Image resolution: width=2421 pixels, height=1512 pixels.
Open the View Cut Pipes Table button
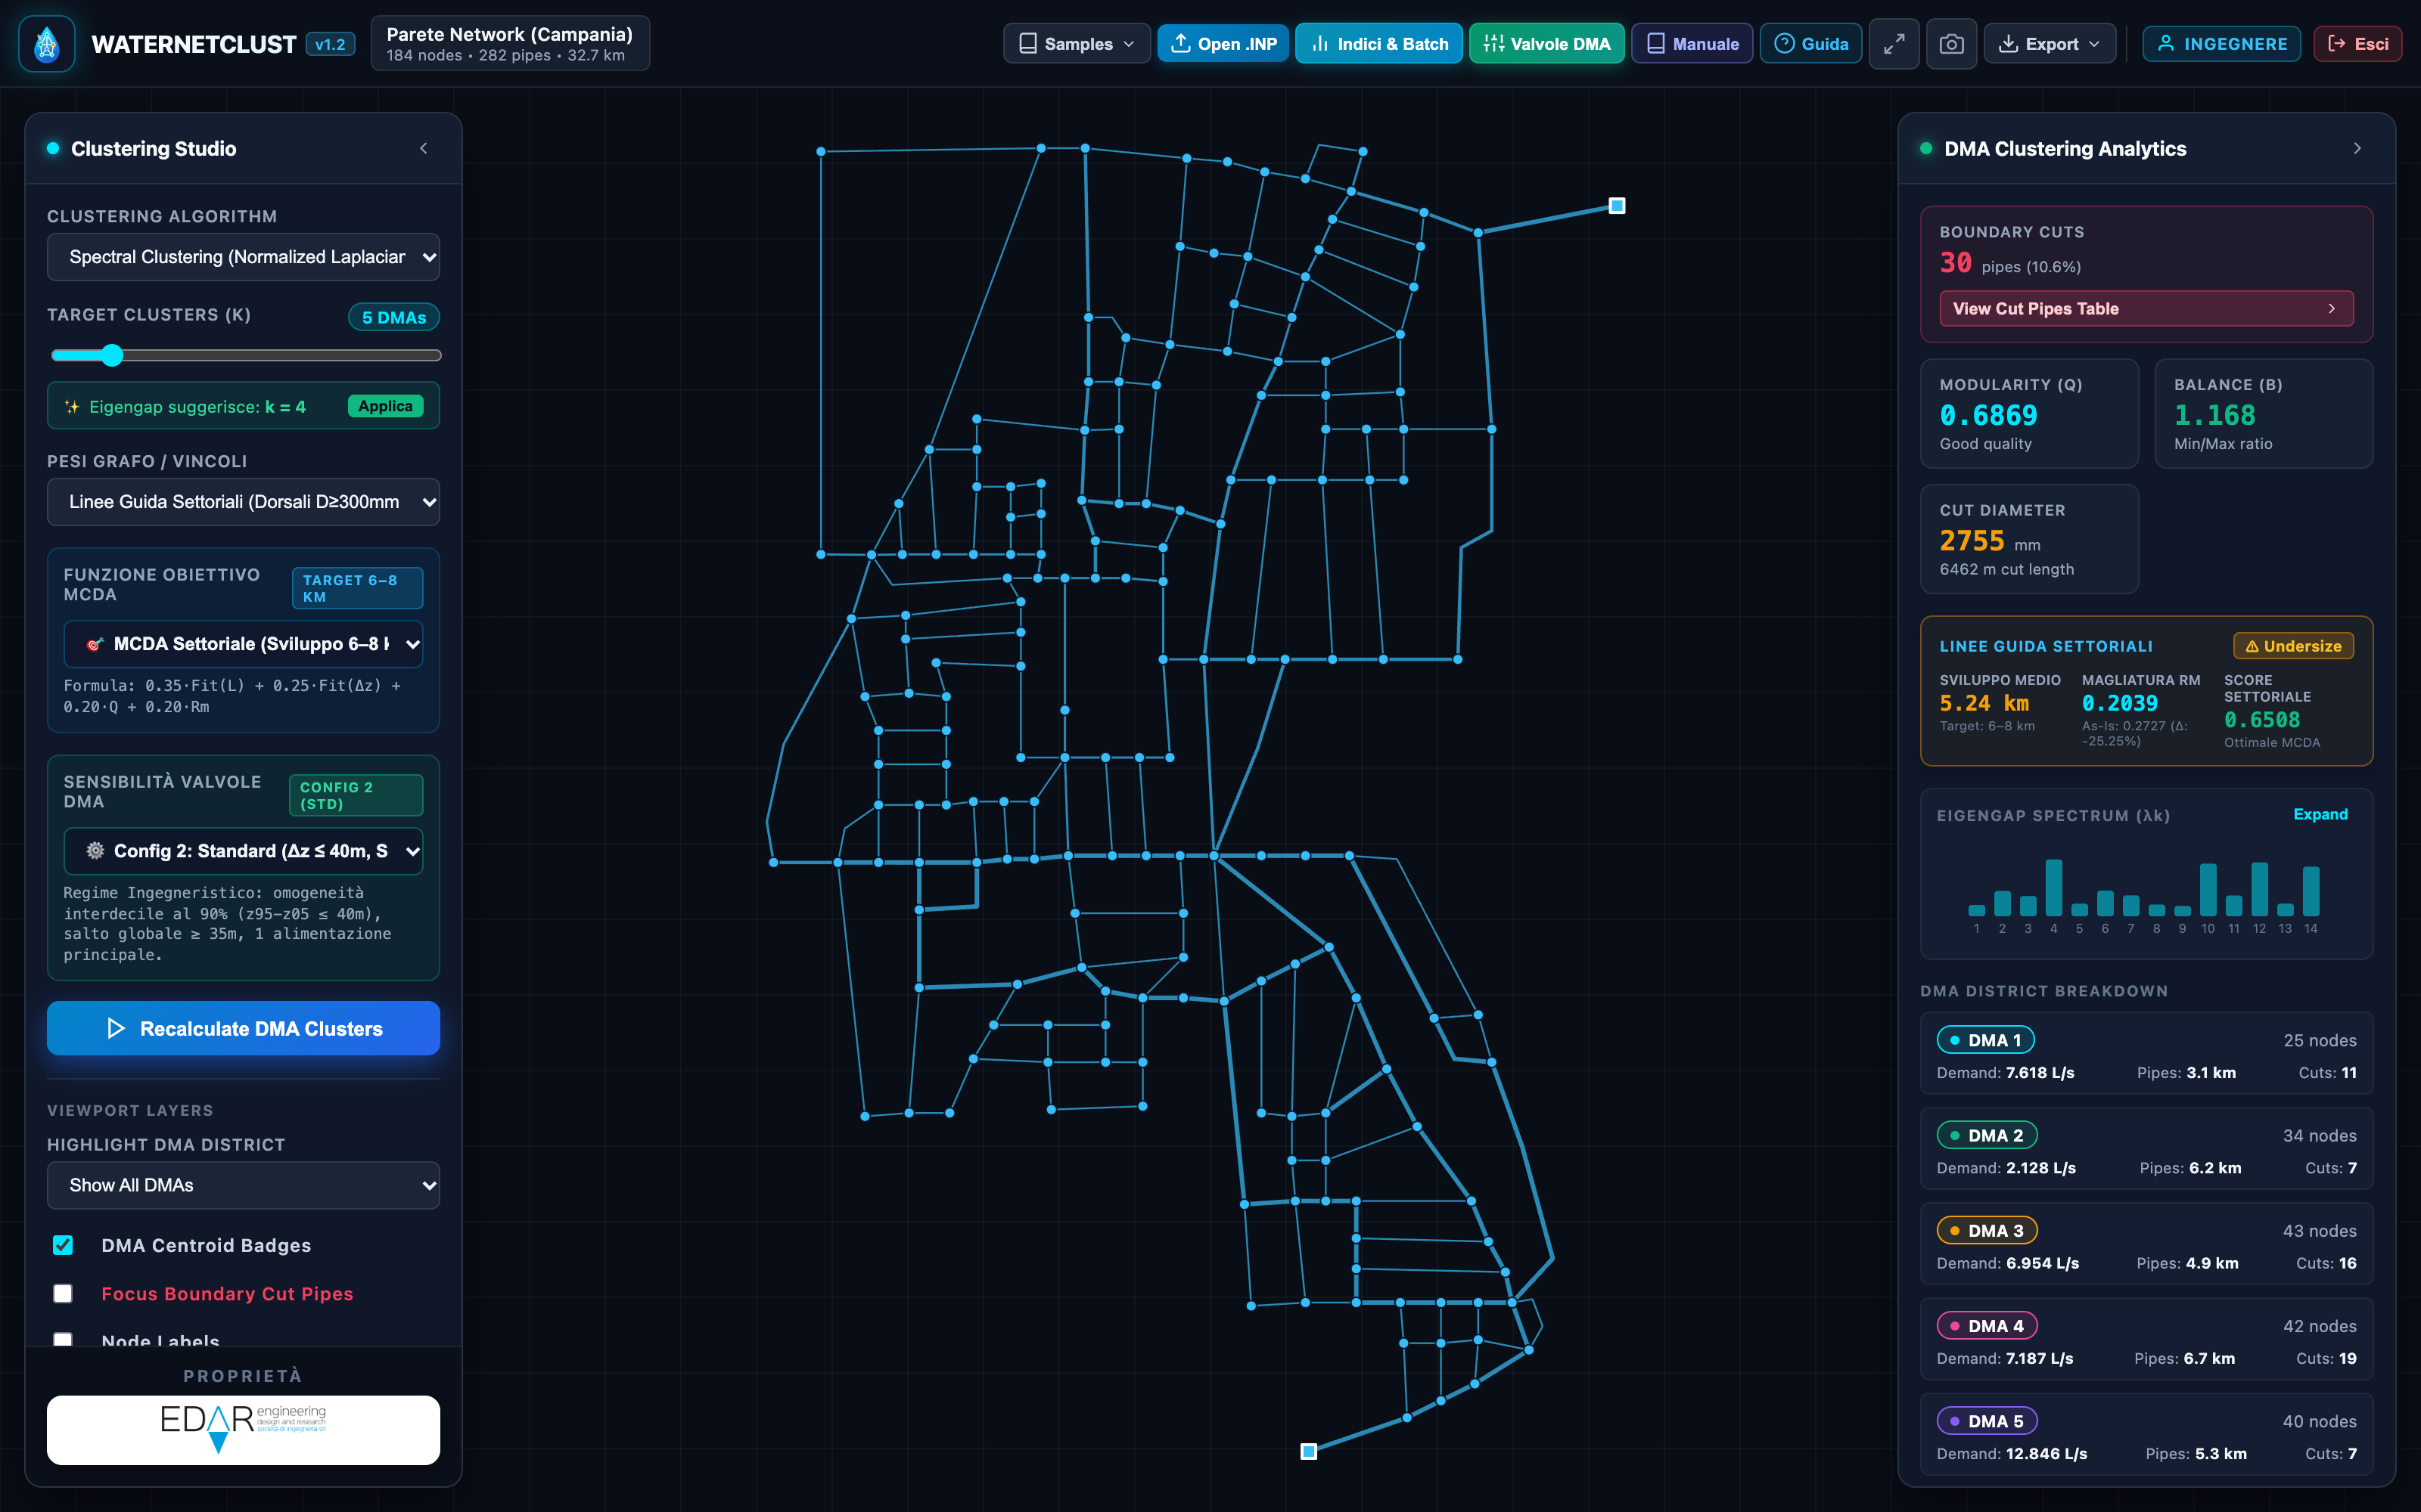click(2146, 309)
